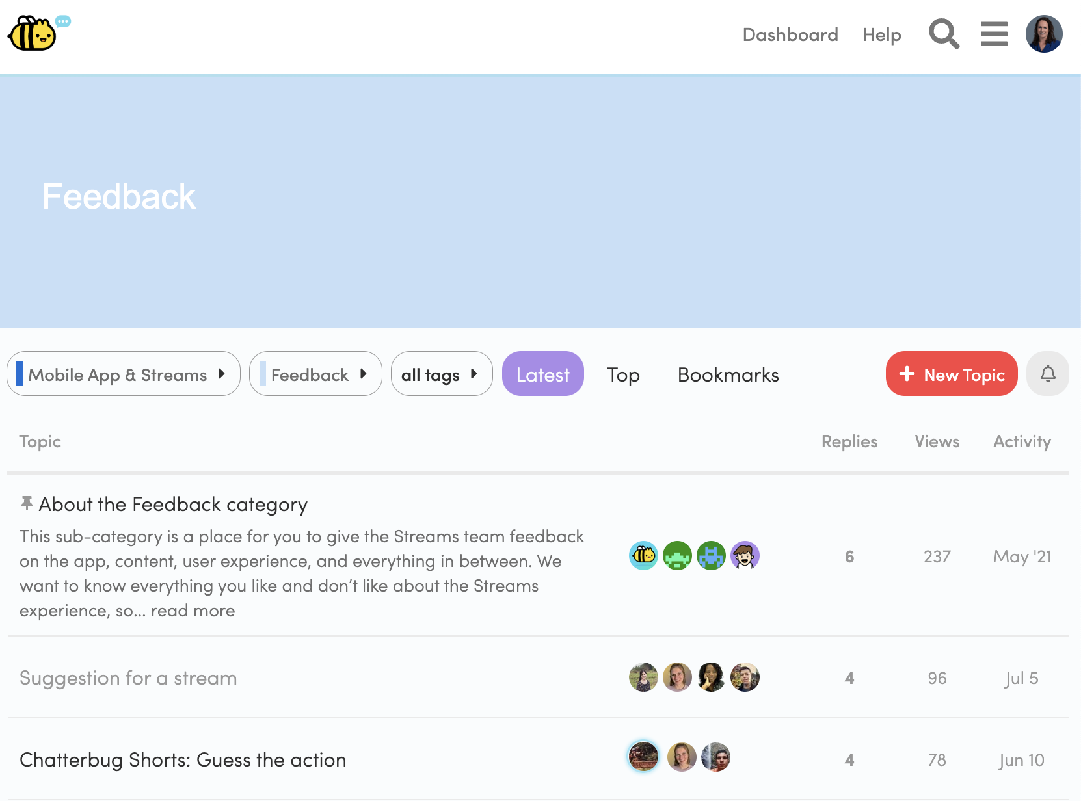Click the green space invader avatar
The image size is (1081, 801).
pos(677,556)
